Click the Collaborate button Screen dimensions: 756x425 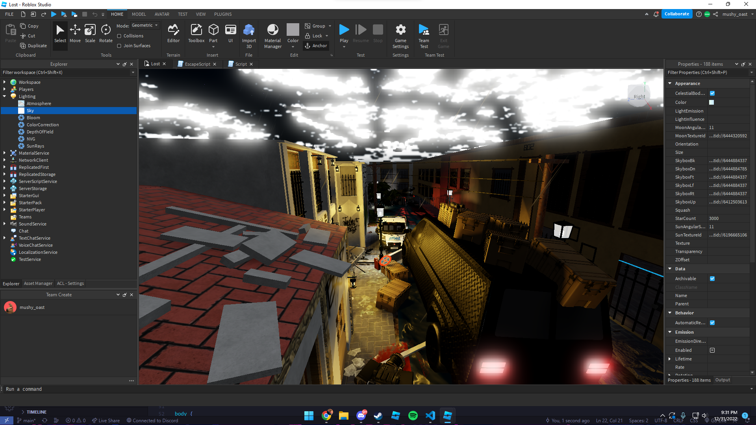click(x=676, y=14)
